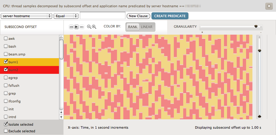Viewport: 276px width, 135px height.
Task: Uncheck the burn1 checkbox
Action: (x=5, y=62)
